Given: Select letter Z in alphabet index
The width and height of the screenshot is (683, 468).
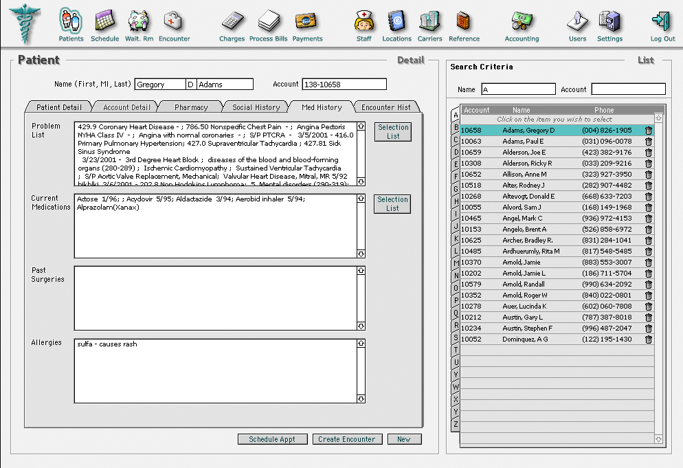Looking at the screenshot, I should (456, 424).
